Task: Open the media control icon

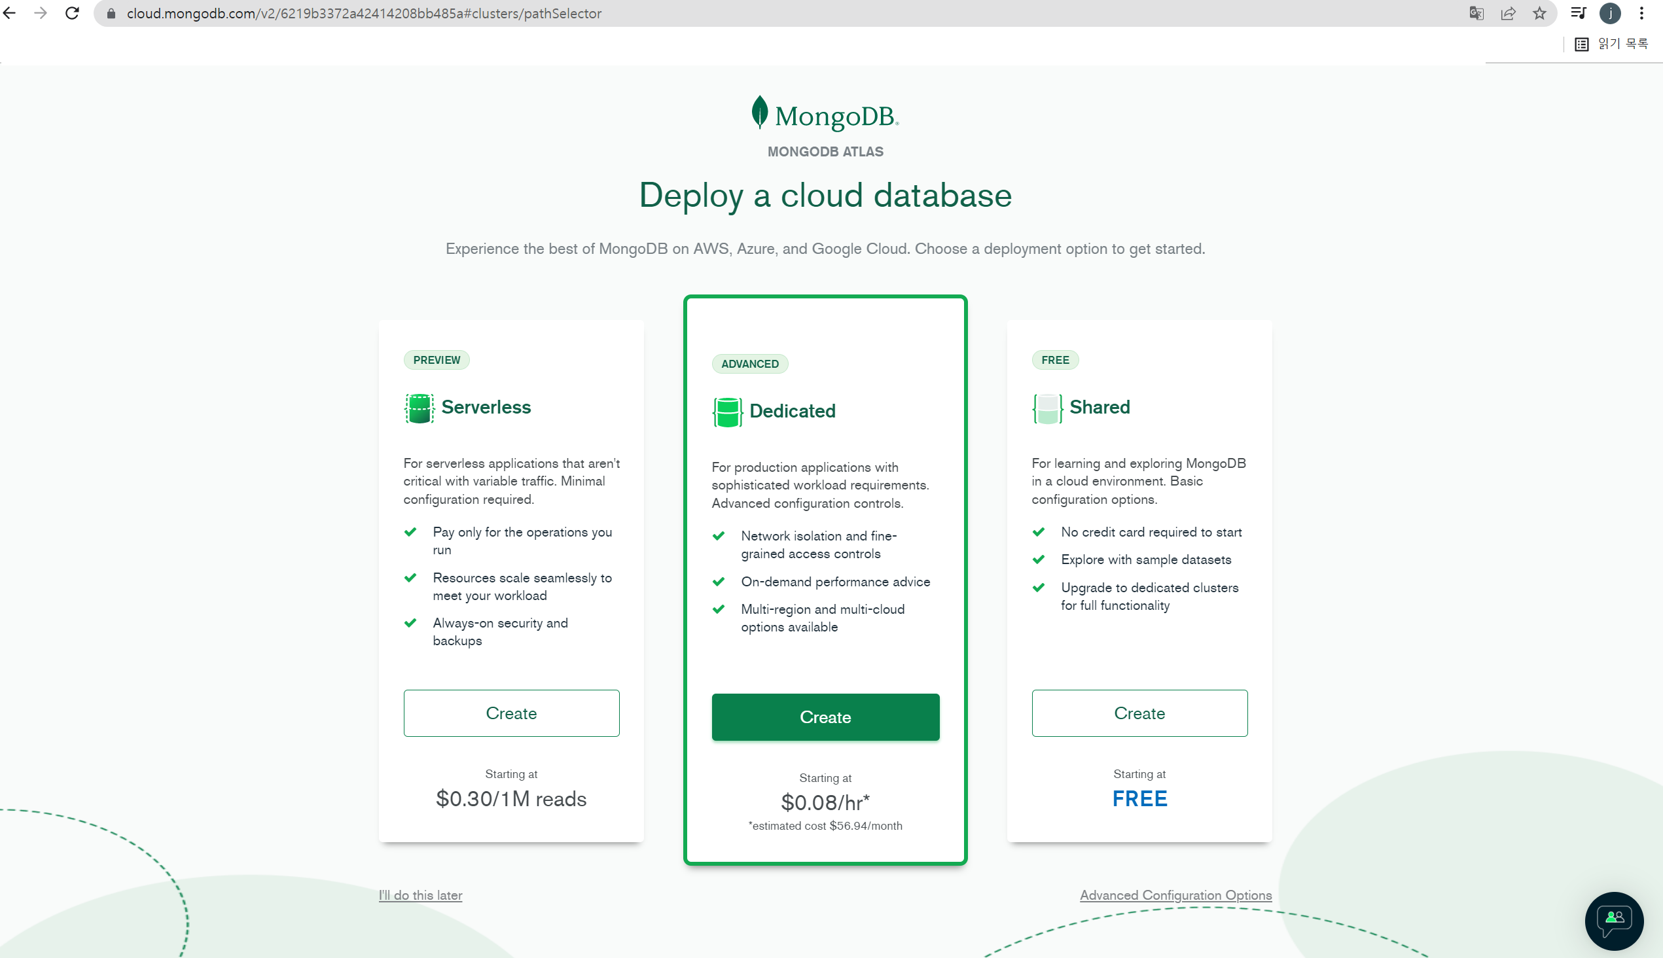Action: (x=1578, y=13)
